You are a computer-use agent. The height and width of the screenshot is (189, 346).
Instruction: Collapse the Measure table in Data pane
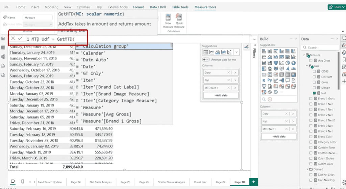tap(304, 55)
